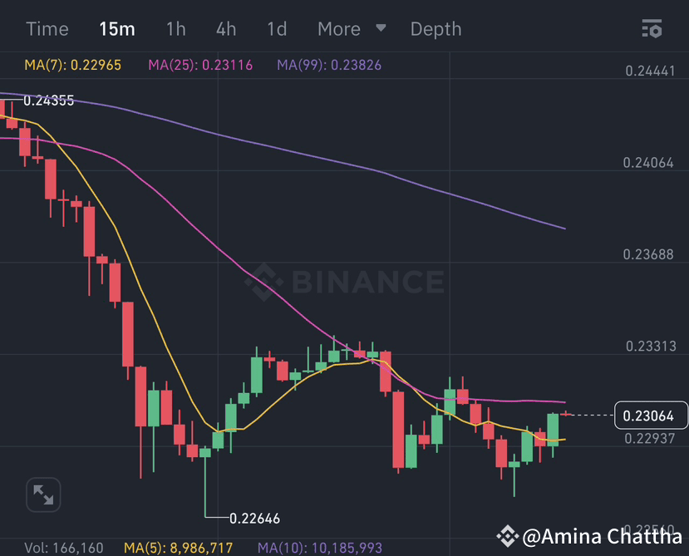Viewport: 689px width, 556px height.
Task: Open the Depth view
Action: tap(436, 28)
